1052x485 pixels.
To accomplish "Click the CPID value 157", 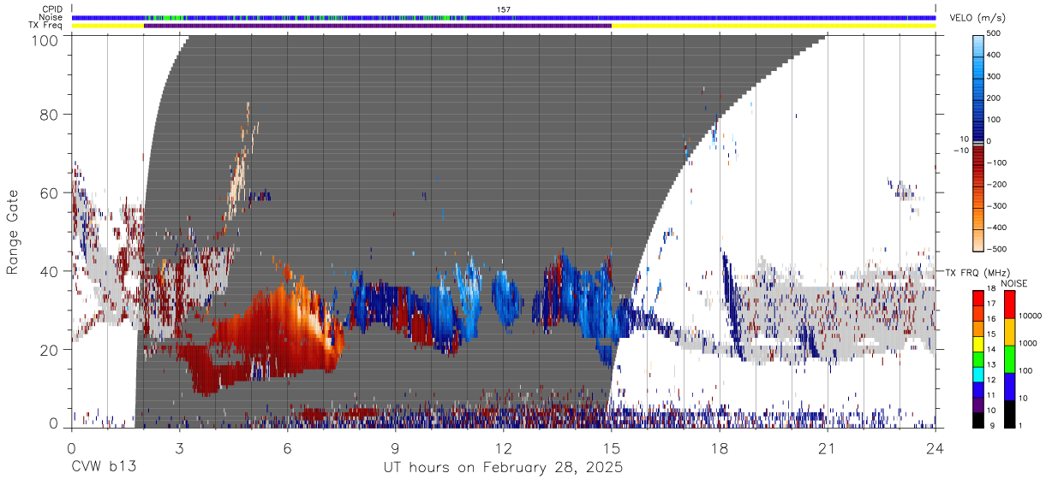I will click(x=504, y=9).
